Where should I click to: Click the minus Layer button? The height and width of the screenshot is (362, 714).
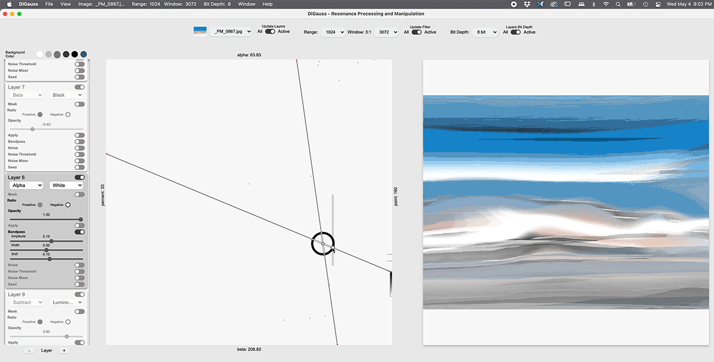coord(29,351)
